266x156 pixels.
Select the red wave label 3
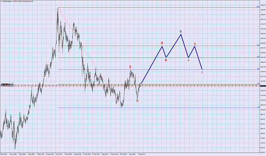click(162, 43)
